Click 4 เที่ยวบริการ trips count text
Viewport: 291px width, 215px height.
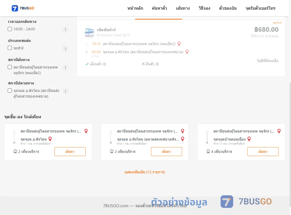[221, 152]
